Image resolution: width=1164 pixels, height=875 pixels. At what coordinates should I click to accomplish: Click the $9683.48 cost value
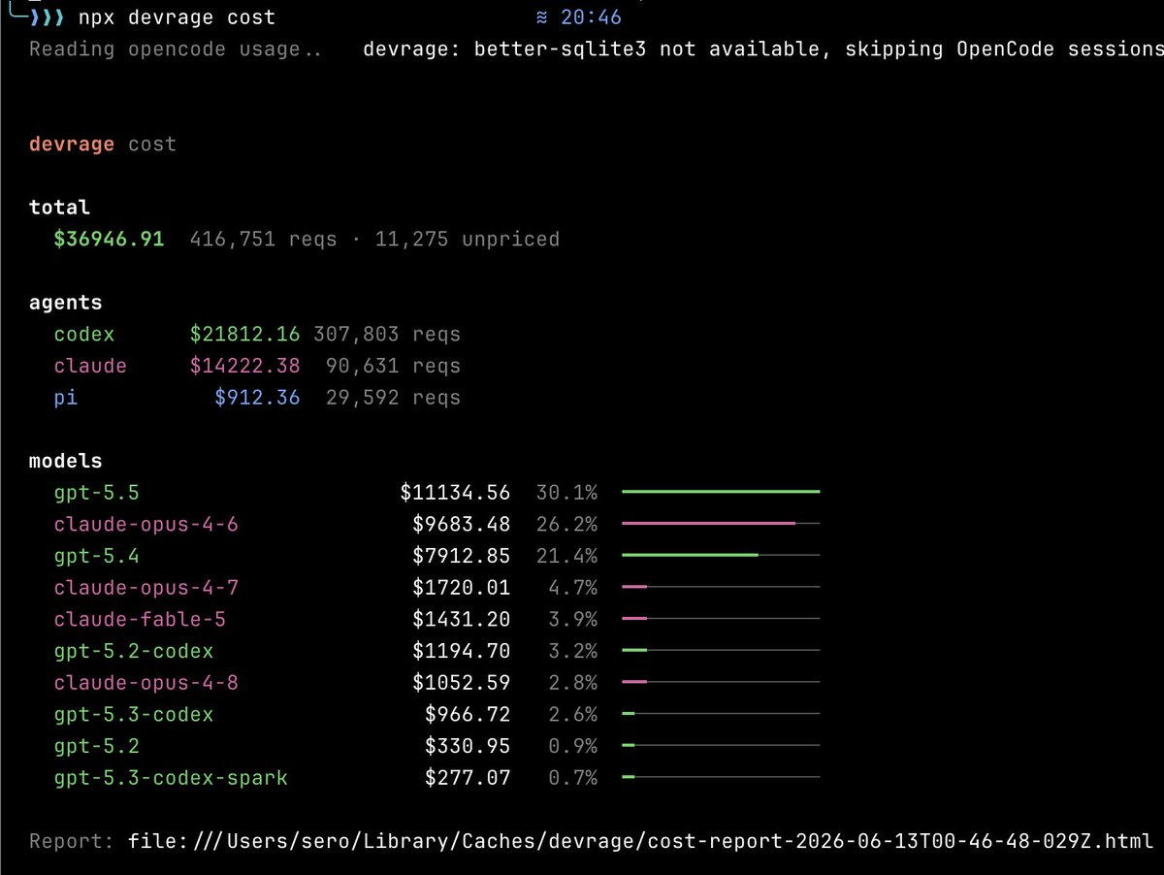[x=461, y=525]
